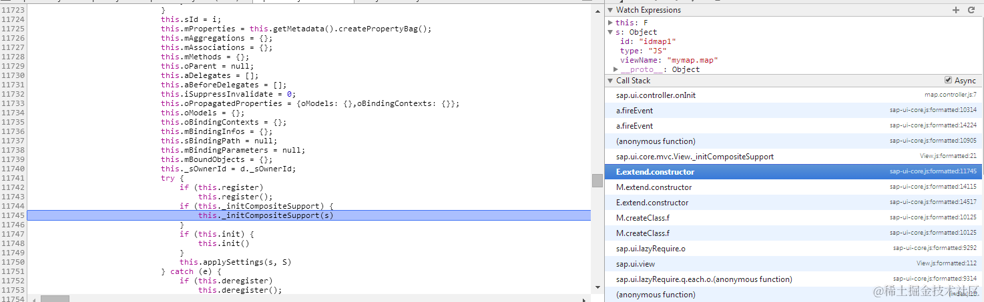Click gutter line number 11724
Screen dimensions: 984x302
(13, 19)
